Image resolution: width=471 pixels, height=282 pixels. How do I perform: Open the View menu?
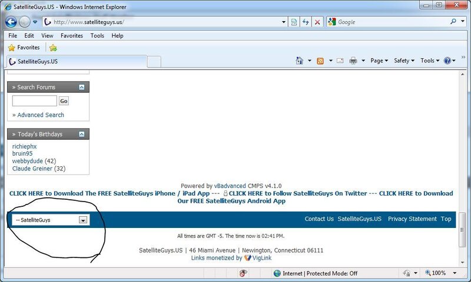coord(47,36)
